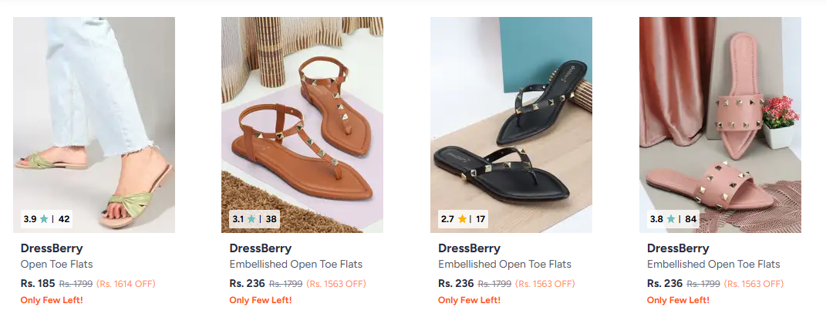Click the 42 reviews count badge
The width and height of the screenshot is (826, 324).
(x=64, y=219)
